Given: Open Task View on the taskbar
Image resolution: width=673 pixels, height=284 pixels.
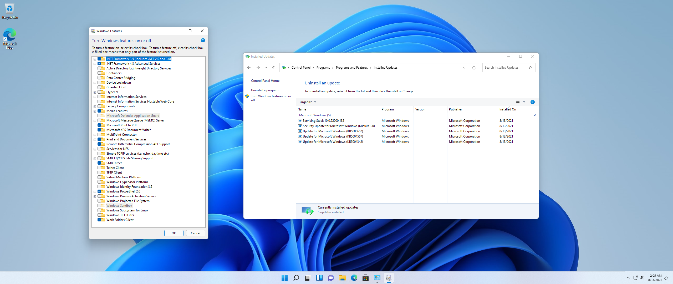Looking at the screenshot, I should 308,278.
